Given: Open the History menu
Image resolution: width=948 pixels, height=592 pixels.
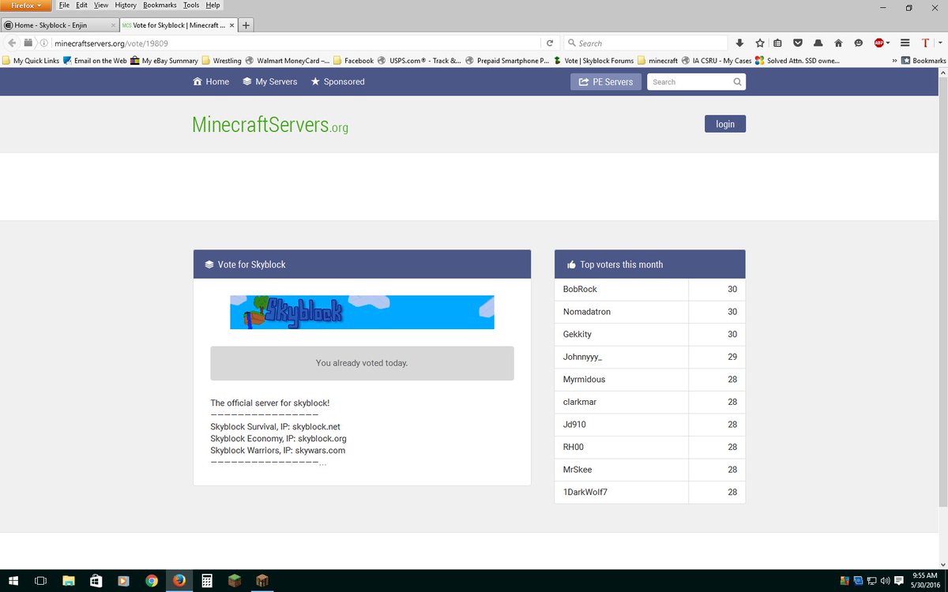Looking at the screenshot, I should (126, 5).
